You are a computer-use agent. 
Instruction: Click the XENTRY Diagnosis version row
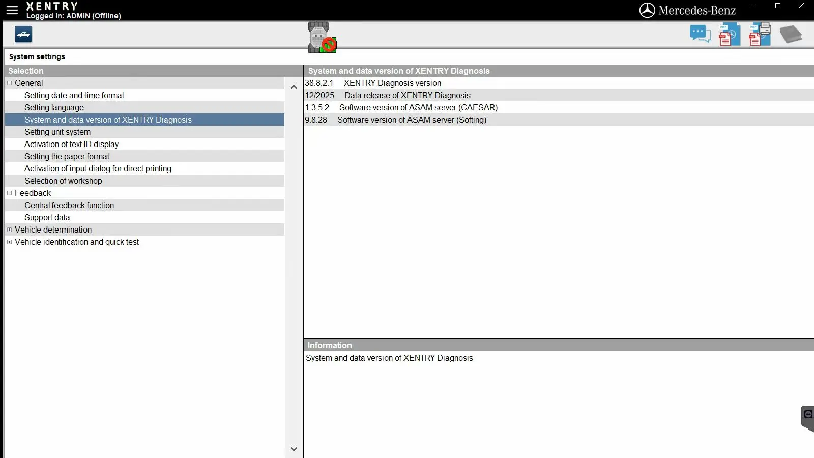559,83
